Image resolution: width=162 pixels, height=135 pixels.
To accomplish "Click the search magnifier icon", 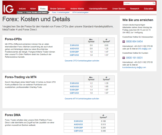I will coord(154,3).
